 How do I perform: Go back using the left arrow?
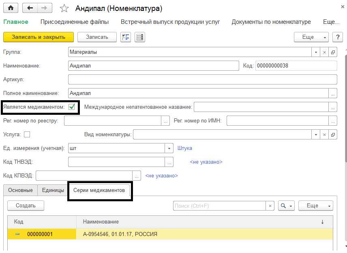30,8
